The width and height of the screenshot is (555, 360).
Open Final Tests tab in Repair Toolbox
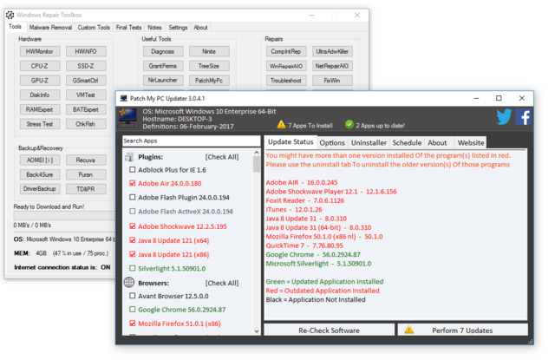click(x=128, y=27)
